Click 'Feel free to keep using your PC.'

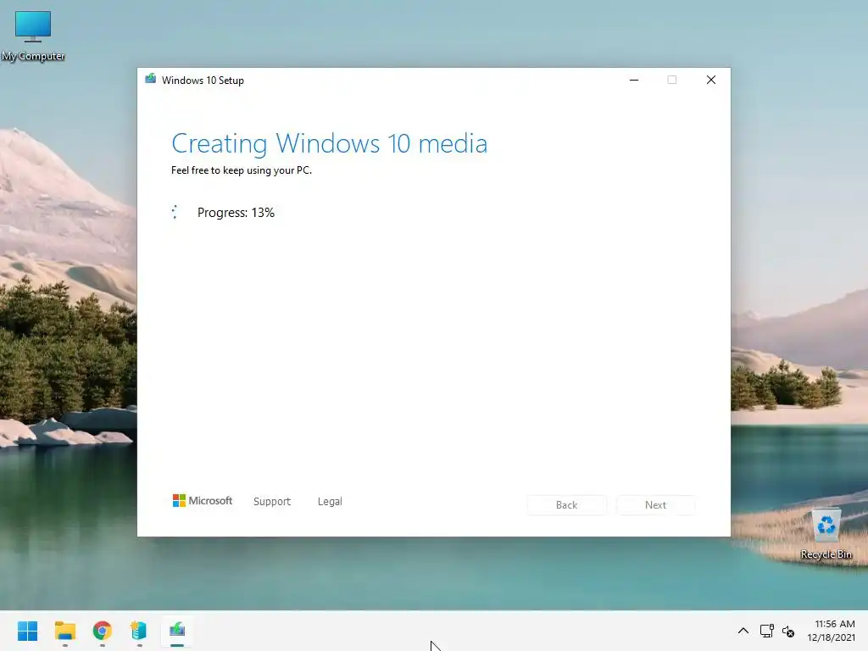pyautogui.click(x=242, y=170)
